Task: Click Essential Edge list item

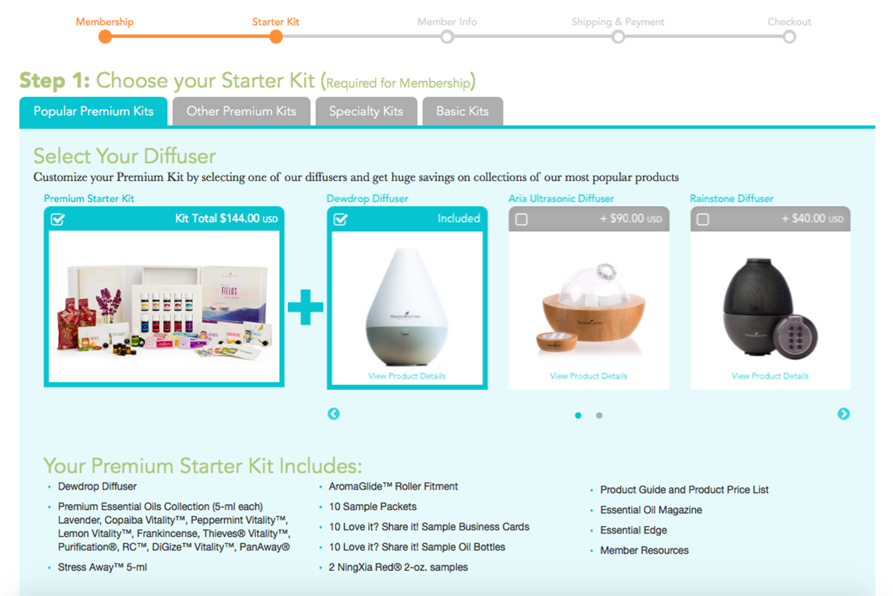Action: (x=634, y=531)
